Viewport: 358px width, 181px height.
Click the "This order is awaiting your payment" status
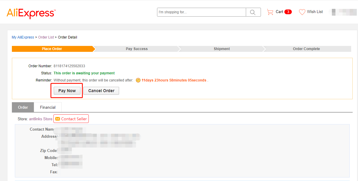[84, 73]
